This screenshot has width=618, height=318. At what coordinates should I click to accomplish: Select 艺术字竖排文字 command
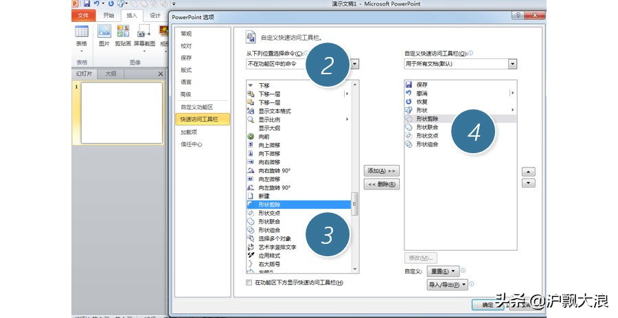pos(299,247)
